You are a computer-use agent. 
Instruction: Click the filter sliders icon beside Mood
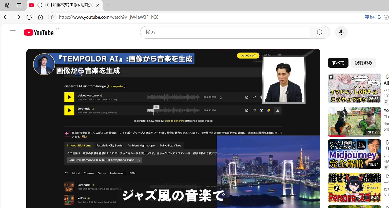(x=66, y=173)
